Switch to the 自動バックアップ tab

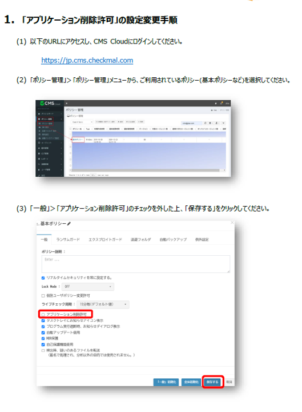173,239
